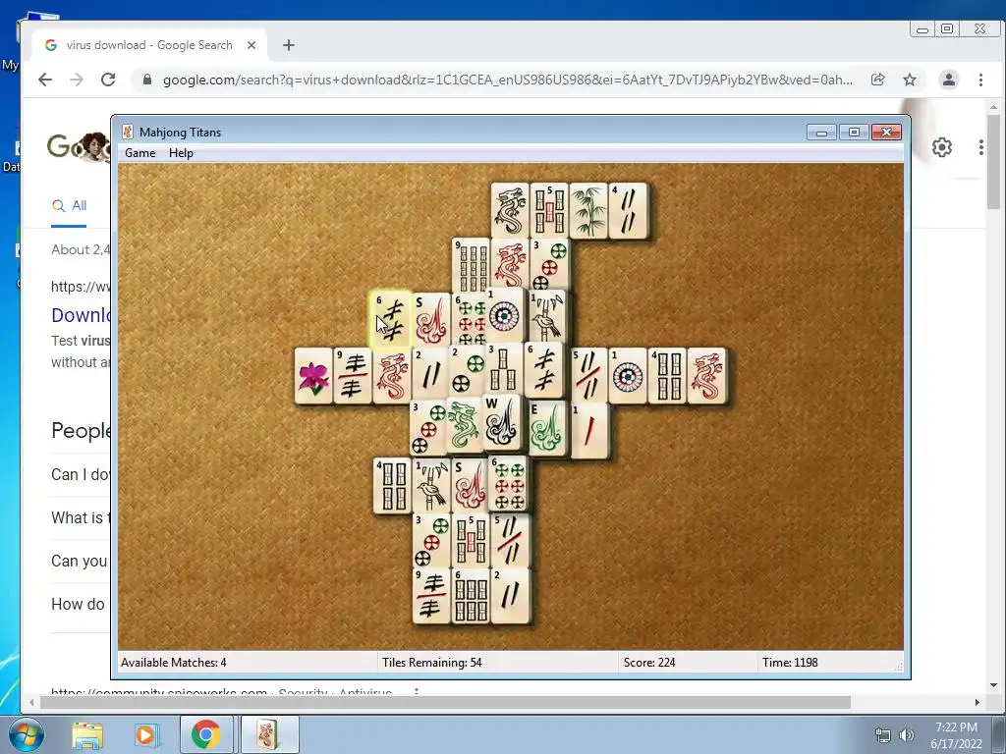Viewport: 1006px width, 754px height.
Task: Click the 3 of dots beside green dragon
Action: coord(428,428)
